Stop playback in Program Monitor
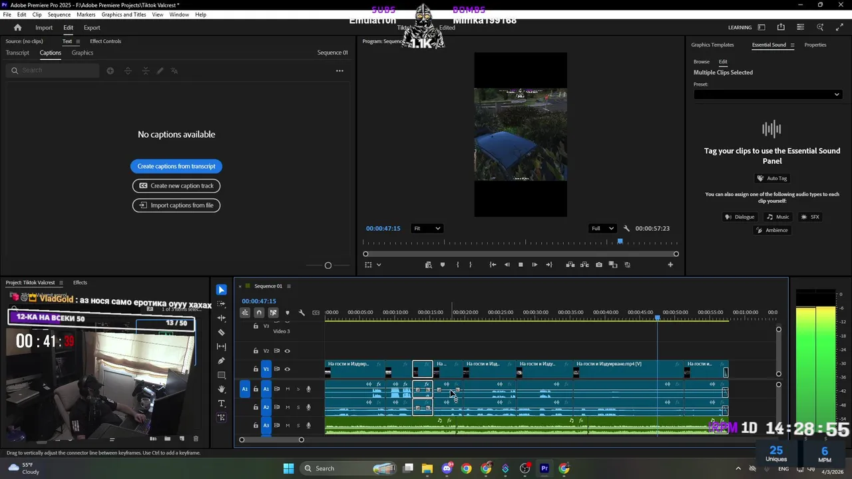This screenshot has height=479, width=852. click(x=521, y=265)
